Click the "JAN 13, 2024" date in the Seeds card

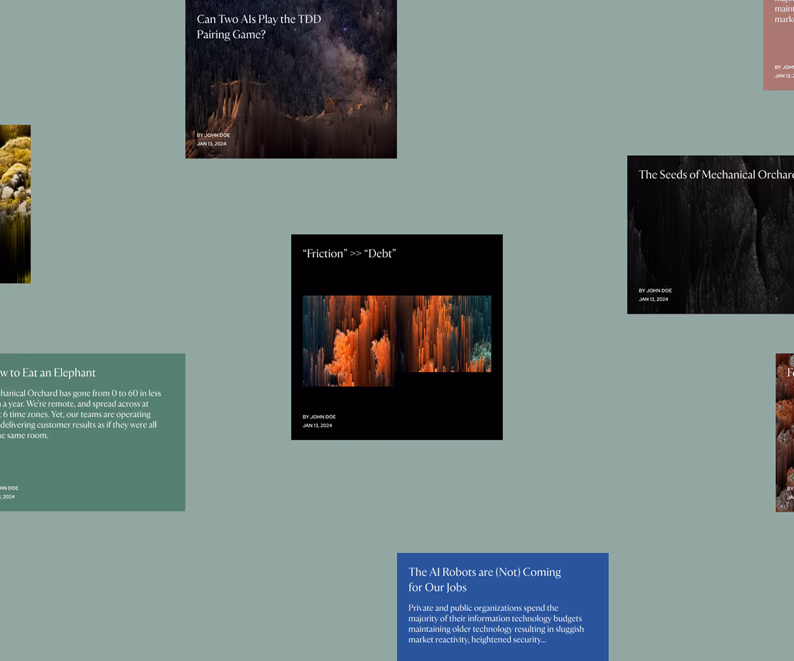tap(653, 299)
